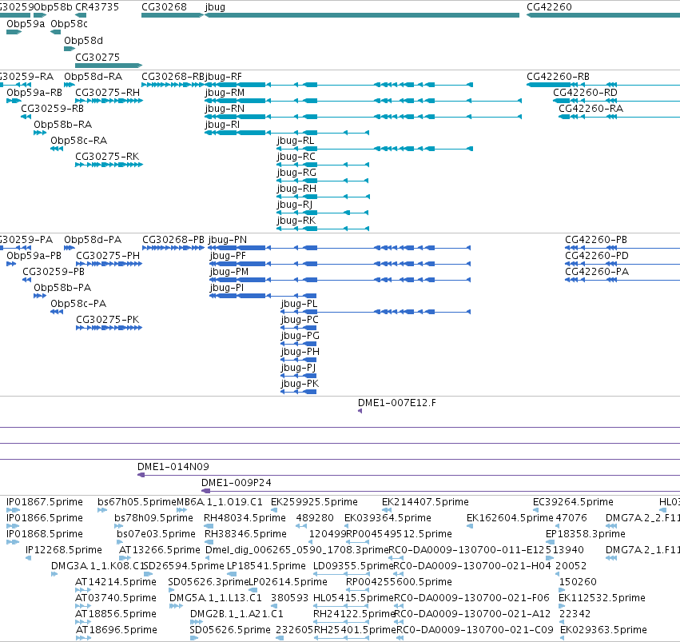680x642 pixels.
Task: Click the SD26594.5prime EST label
Action: tap(184, 566)
